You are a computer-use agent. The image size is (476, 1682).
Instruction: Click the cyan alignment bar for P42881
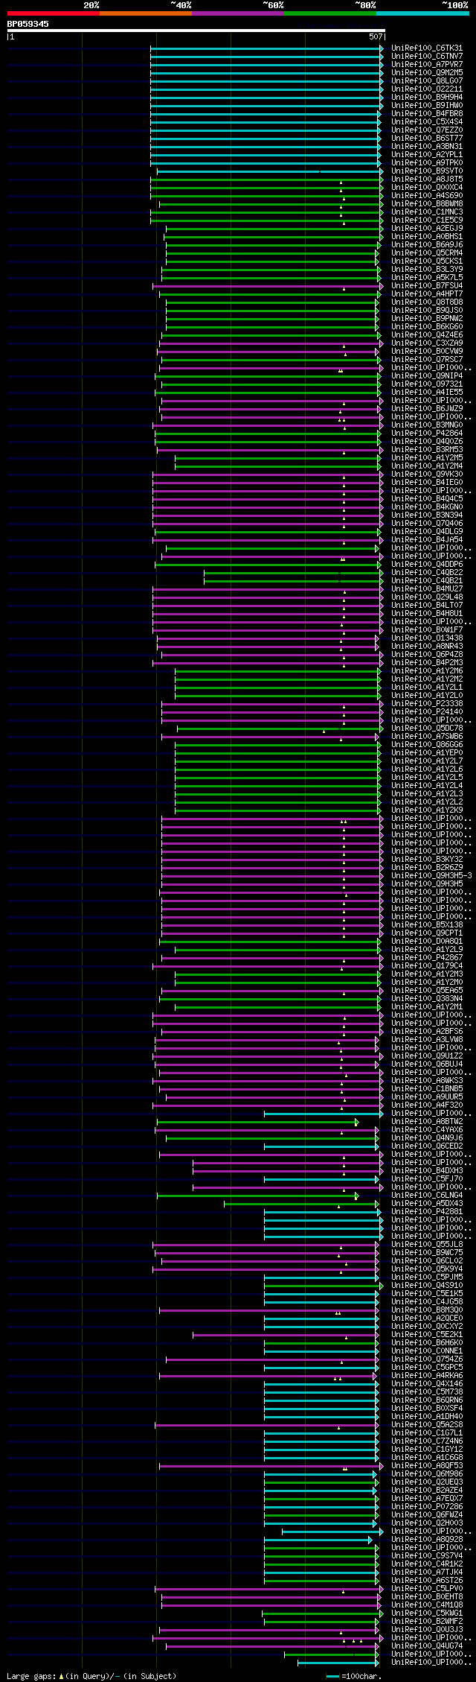tap(324, 1212)
